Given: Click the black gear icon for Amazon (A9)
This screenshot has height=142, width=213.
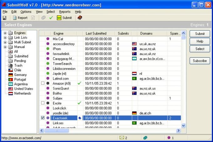Looking at the screenshot, I should (48, 83).
